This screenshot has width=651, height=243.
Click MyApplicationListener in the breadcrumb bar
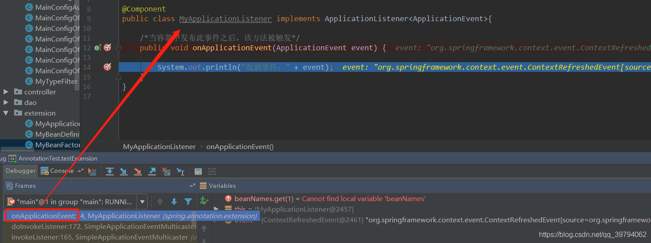(159, 146)
